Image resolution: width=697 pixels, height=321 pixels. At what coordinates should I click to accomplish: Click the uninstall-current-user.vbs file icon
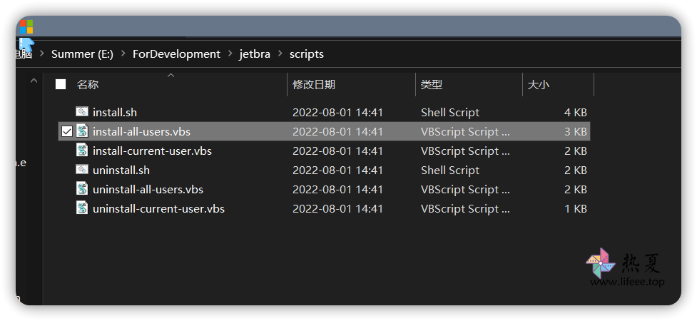[82, 208]
